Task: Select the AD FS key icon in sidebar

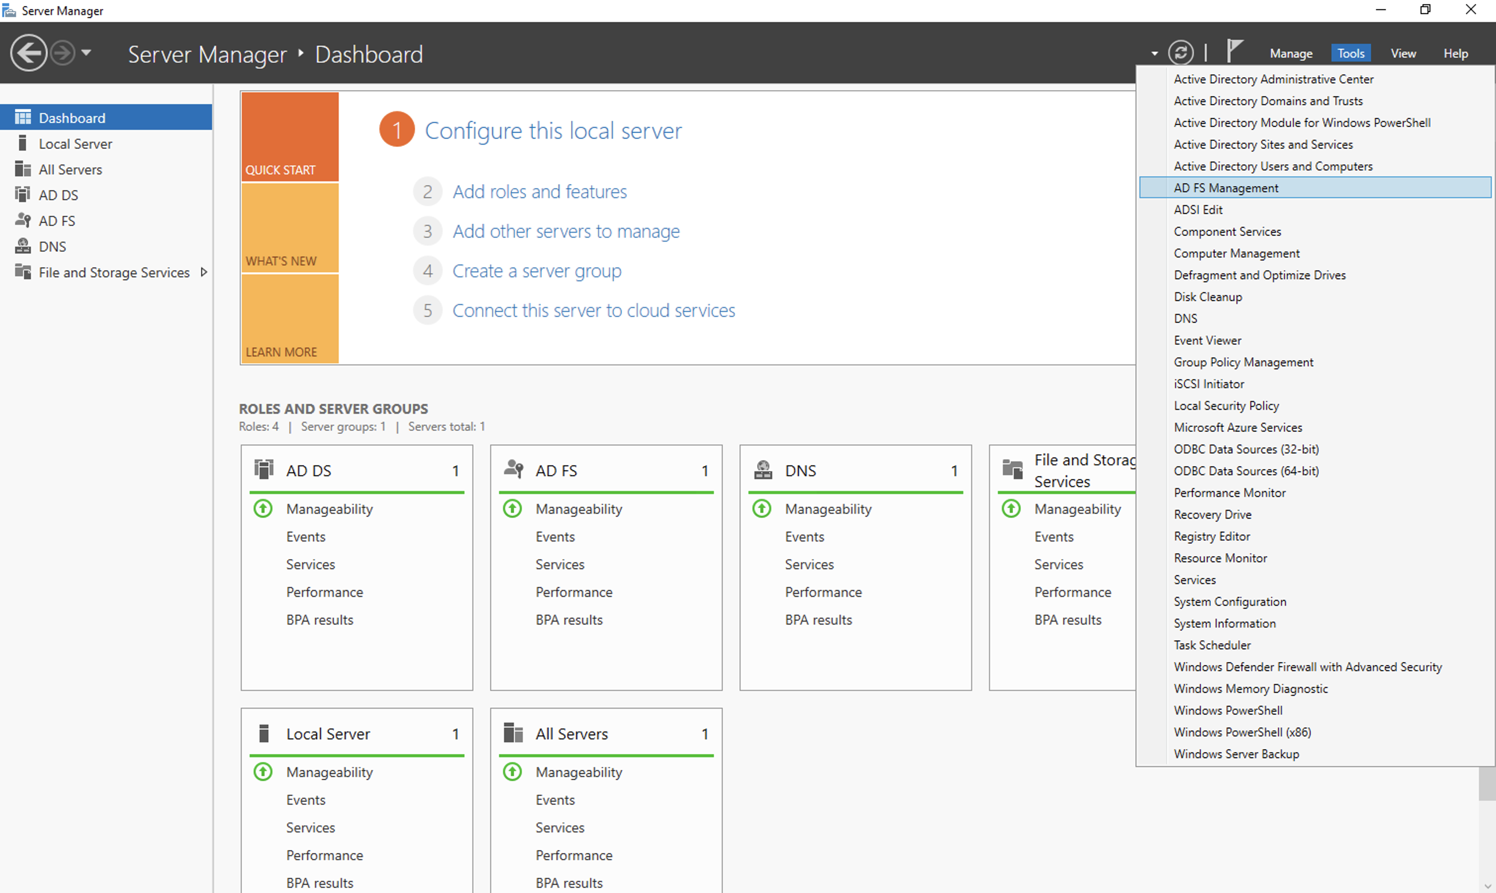Action: [23, 220]
